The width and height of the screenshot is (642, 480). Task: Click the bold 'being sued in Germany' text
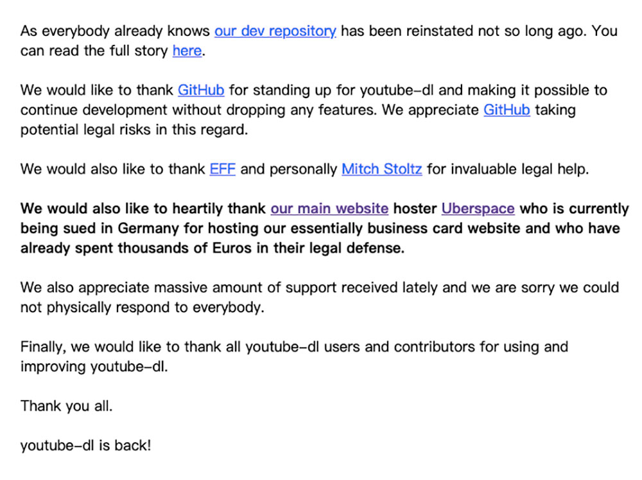pyautogui.click(x=100, y=228)
